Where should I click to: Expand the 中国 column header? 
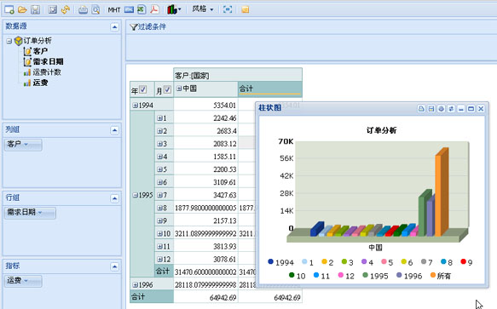tap(179, 89)
